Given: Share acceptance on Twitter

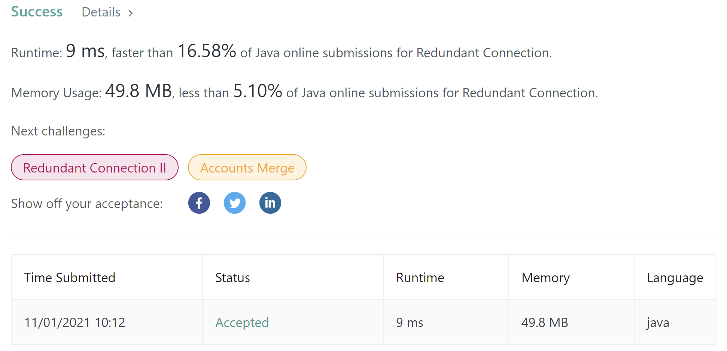Looking at the screenshot, I should tap(235, 203).
